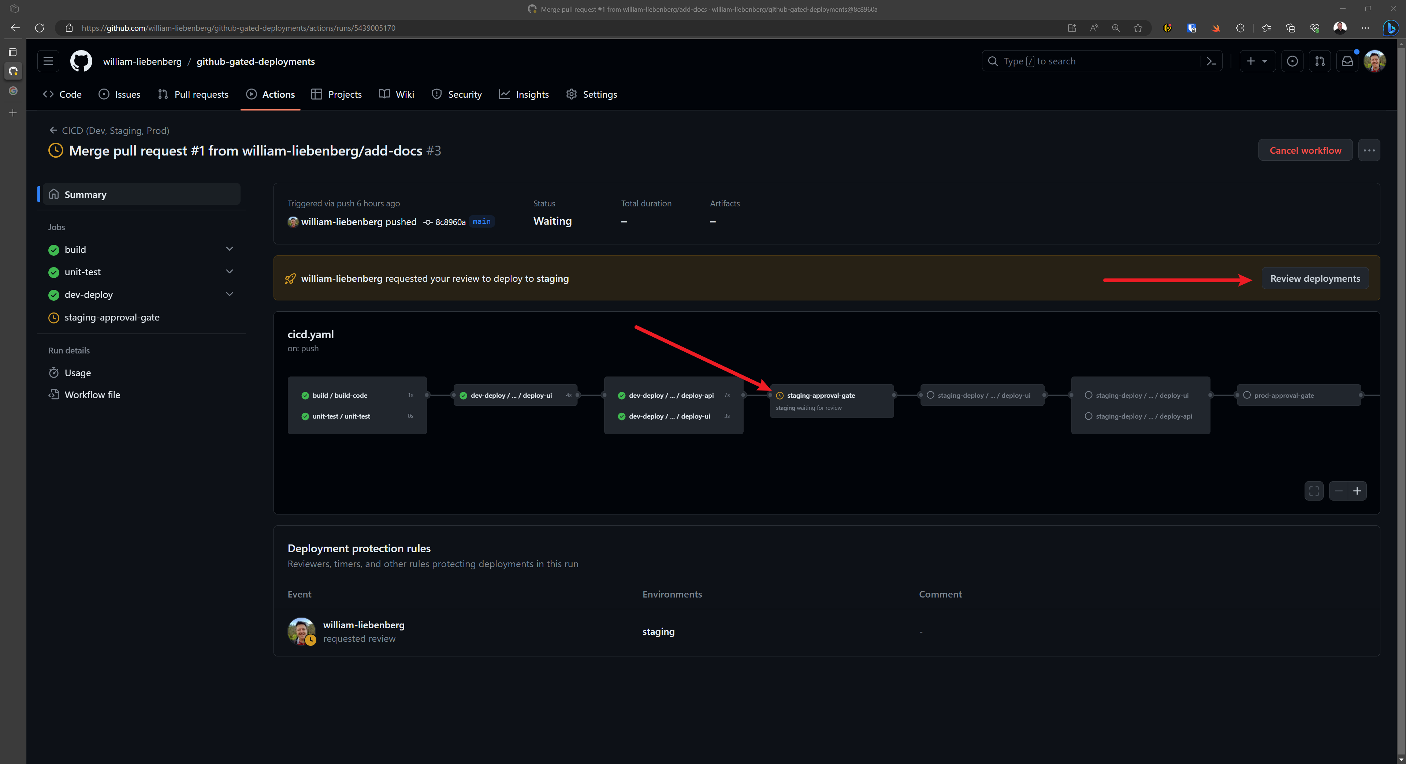
Task: Open the pull requests shortcut icon in header
Action: 1320,61
